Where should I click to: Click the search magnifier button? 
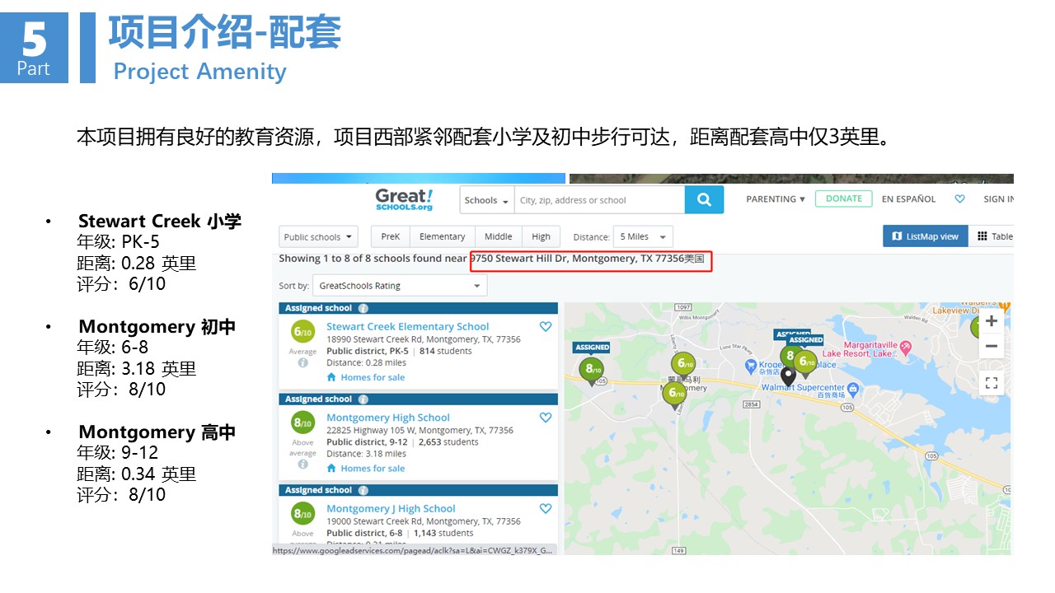[704, 199]
